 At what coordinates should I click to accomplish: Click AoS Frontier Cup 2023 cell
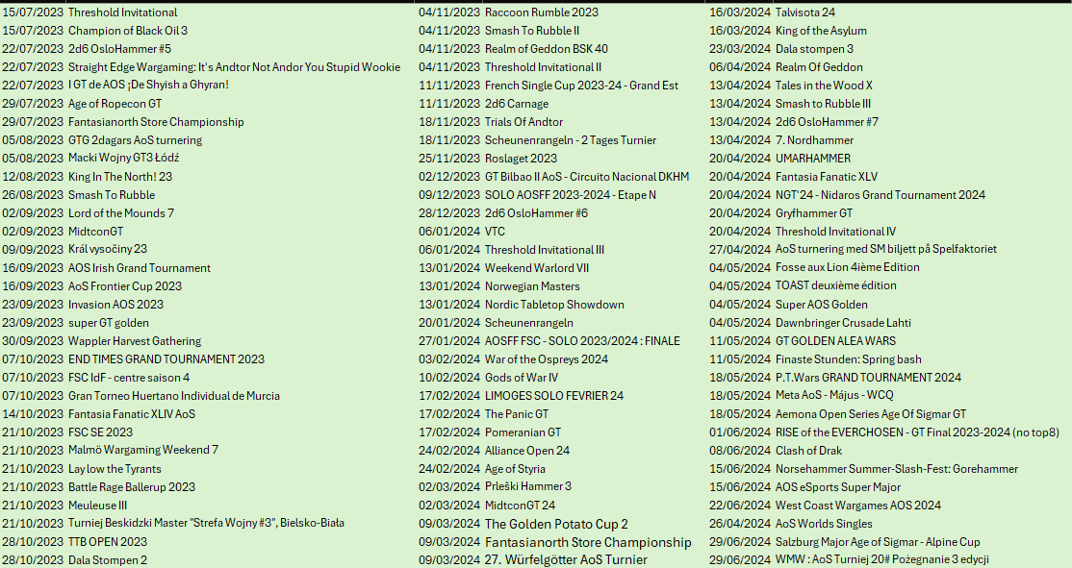point(125,286)
